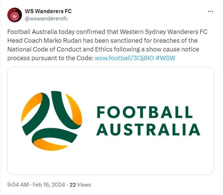
Task: Open the tweet's three-dot more options menu
Action: click(x=210, y=11)
